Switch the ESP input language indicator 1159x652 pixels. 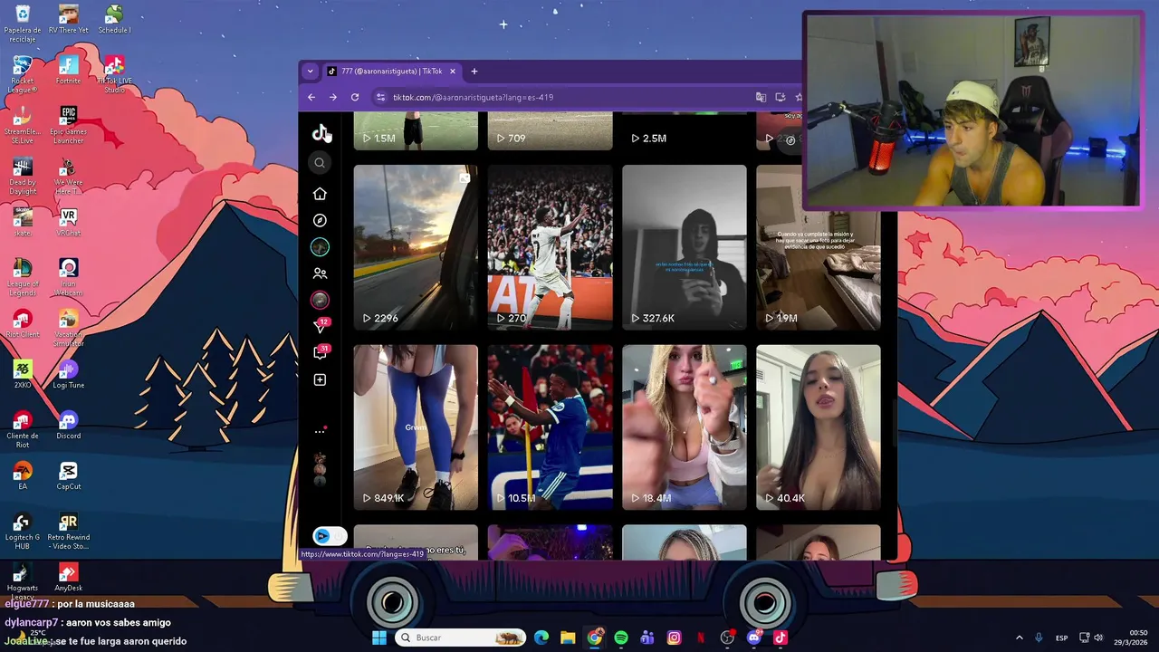[x=1061, y=638]
